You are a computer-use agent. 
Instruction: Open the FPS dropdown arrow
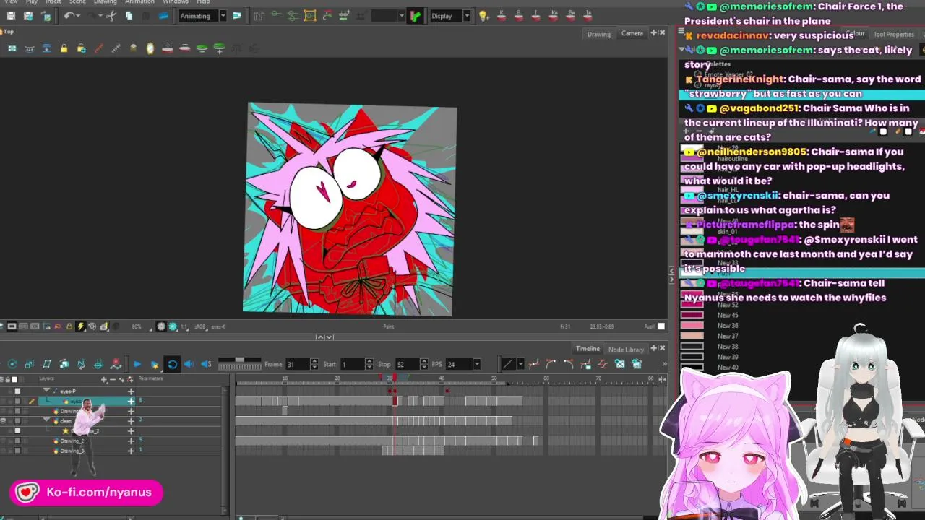click(x=477, y=364)
